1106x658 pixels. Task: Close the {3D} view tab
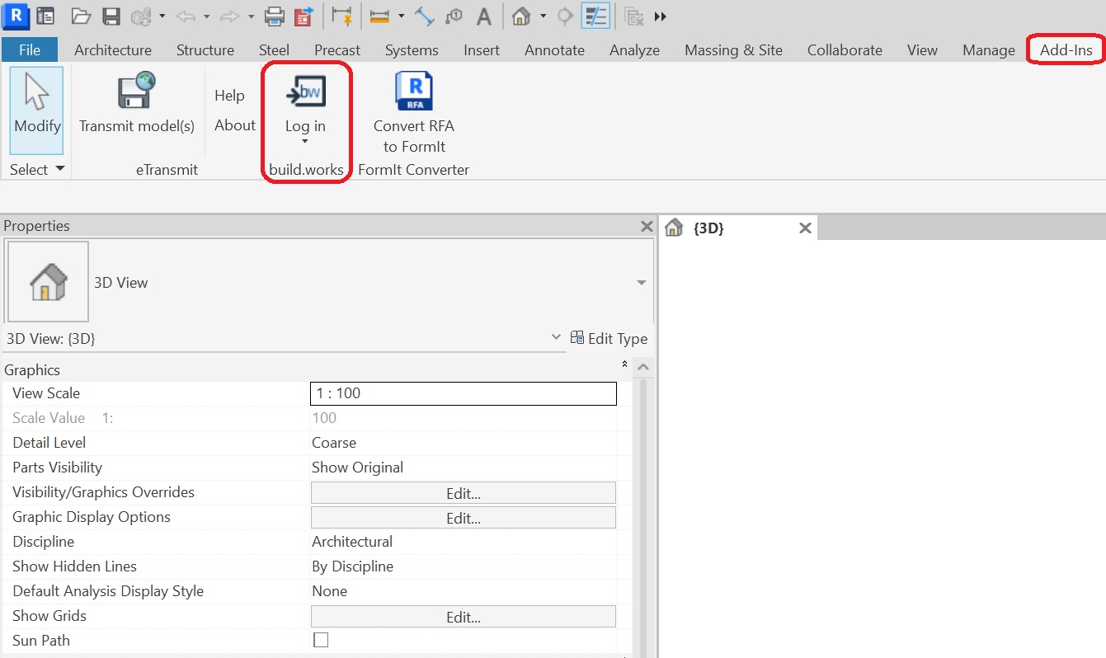click(x=806, y=228)
